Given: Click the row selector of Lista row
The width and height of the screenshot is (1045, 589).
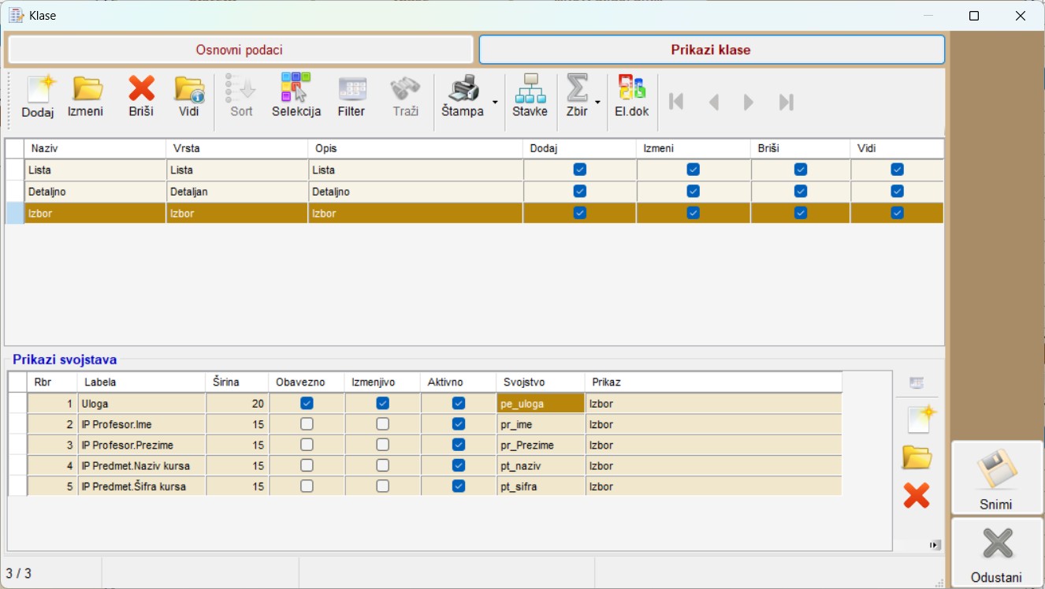Looking at the screenshot, I should pyautogui.click(x=15, y=170).
